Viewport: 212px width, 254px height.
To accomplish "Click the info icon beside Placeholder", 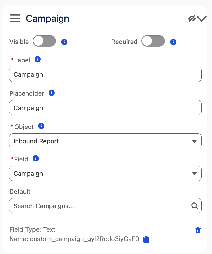I will pyautogui.click(x=51, y=93).
